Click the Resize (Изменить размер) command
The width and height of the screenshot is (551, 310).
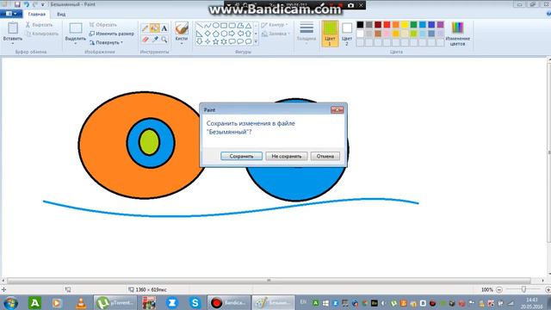pyautogui.click(x=111, y=34)
